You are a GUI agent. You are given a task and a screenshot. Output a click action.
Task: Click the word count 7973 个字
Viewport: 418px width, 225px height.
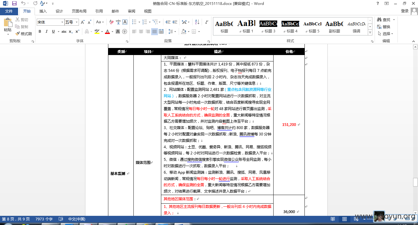(x=44, y=219)
